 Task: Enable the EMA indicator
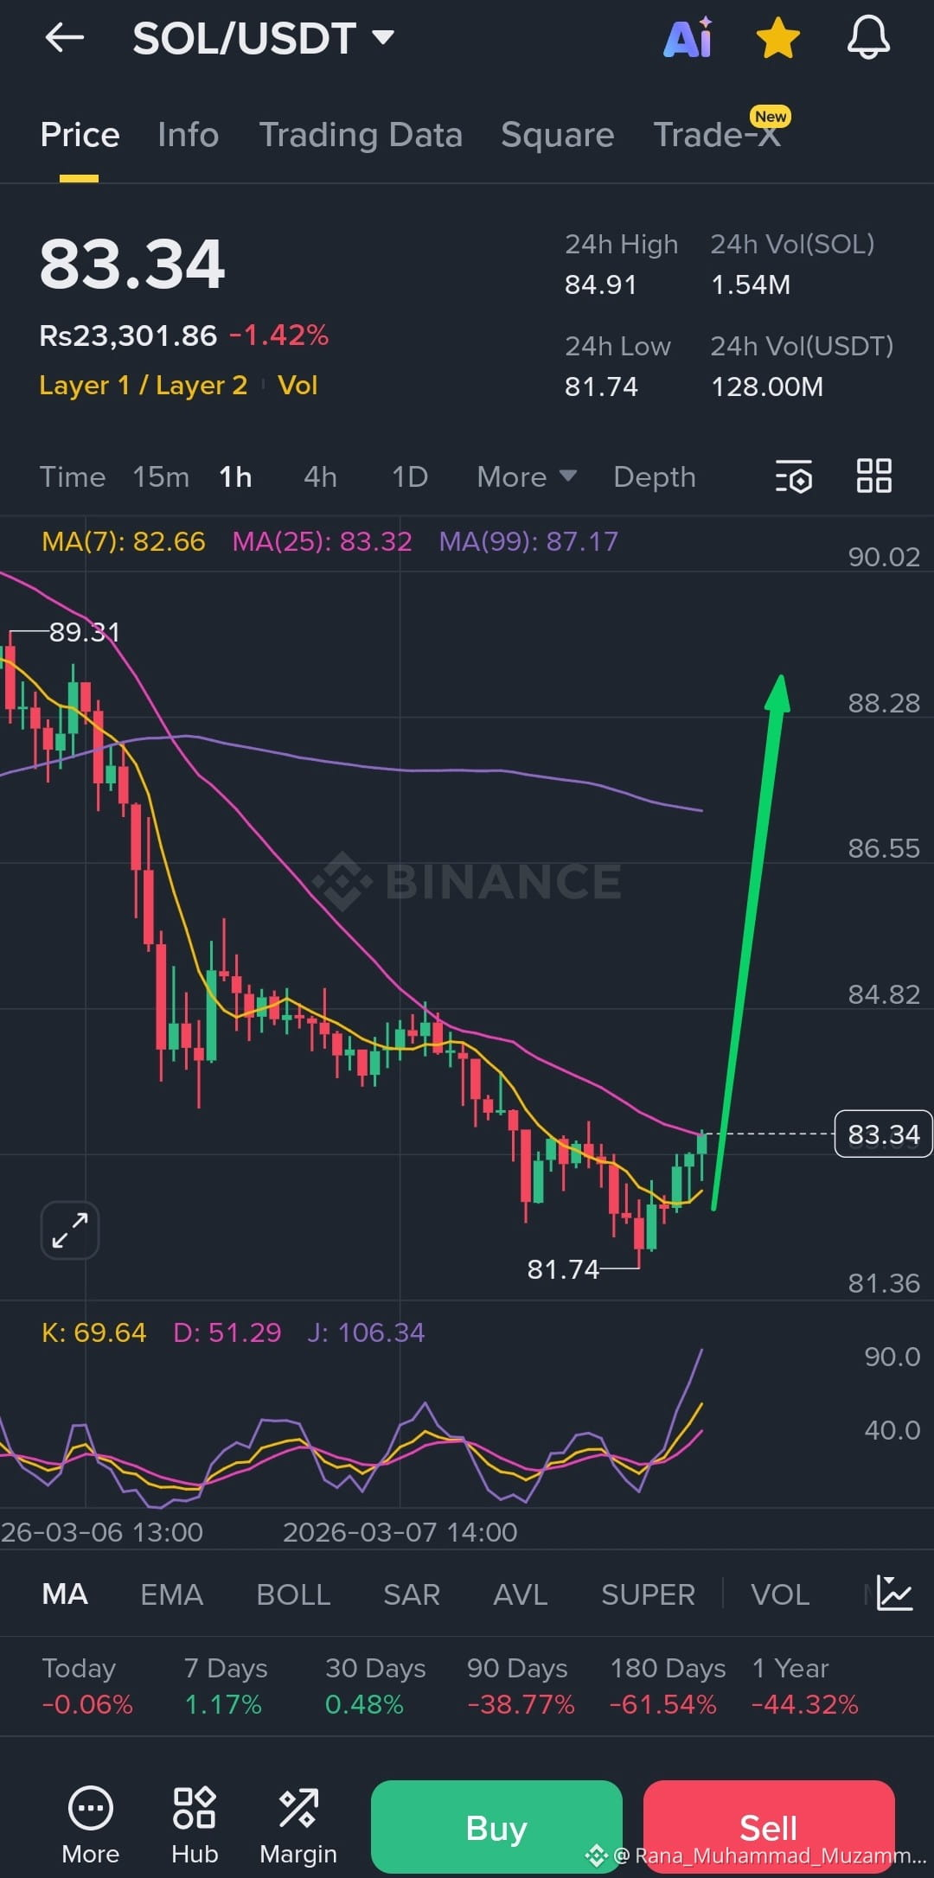pyautogui.click(x=172, y=1594)
